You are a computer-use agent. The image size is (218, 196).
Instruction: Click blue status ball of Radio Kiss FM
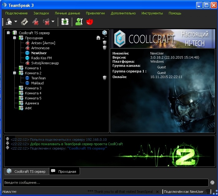[x=27, y=58]
